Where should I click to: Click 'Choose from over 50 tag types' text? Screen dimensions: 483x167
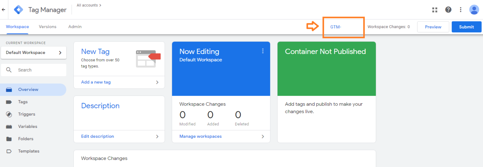(x=100, y=63)
